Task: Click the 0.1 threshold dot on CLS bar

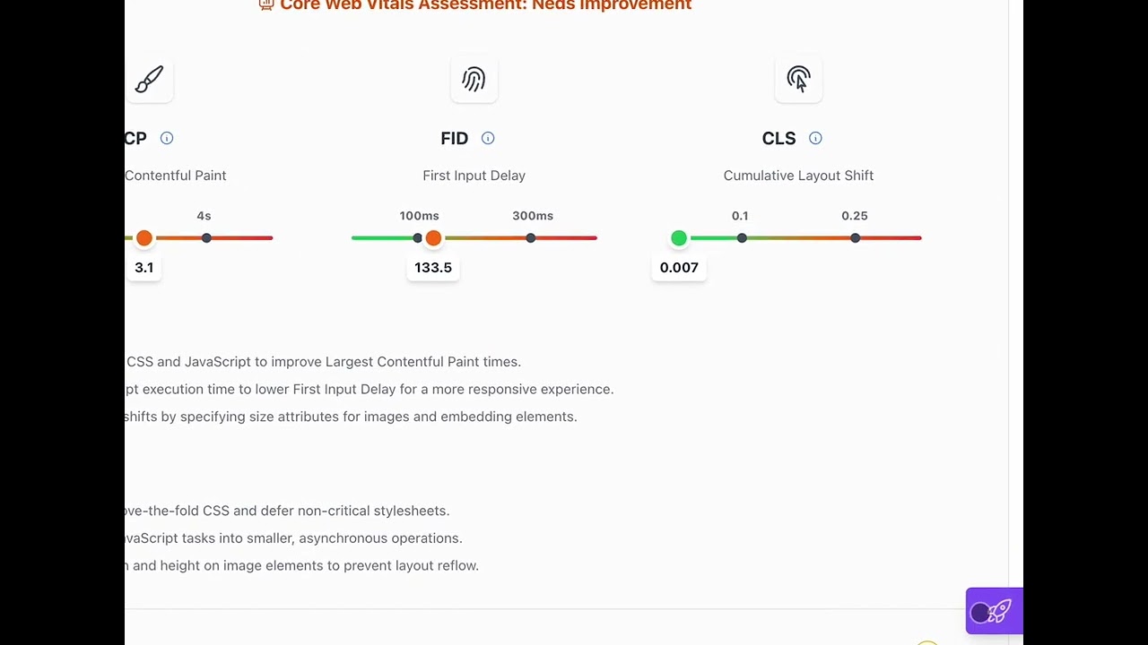Action: [742, 238]
